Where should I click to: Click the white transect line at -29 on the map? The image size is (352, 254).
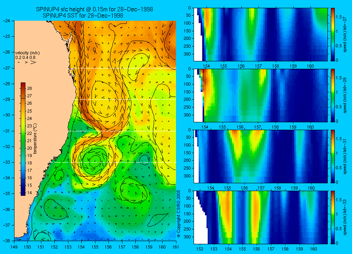coord(125,99)
